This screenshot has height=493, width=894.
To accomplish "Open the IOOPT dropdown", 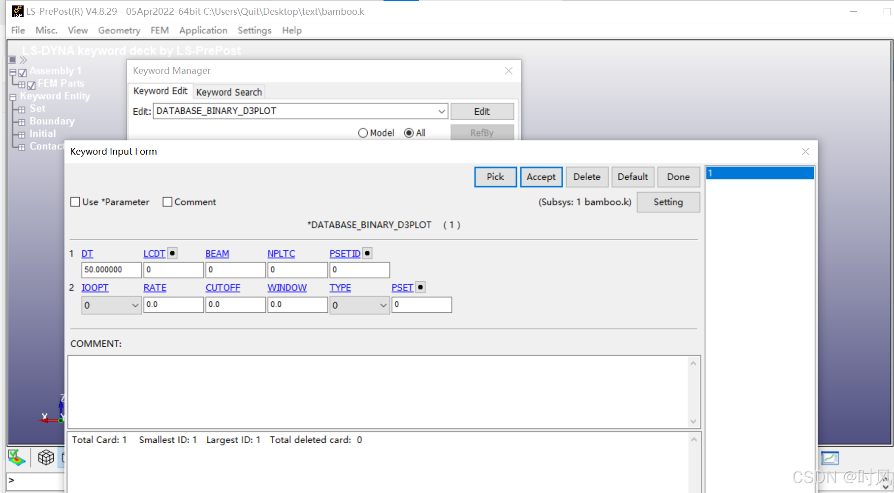I will pyautogui.click(x=135, y=305).
